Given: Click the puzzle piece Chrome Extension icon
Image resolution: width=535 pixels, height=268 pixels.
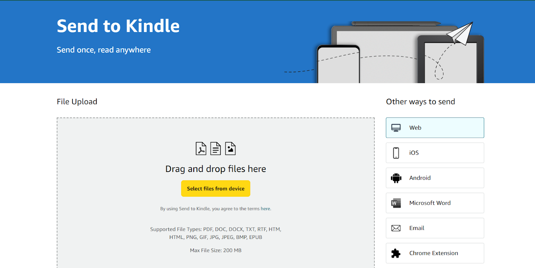Looking at the screenshot, I should click(396, 253).
